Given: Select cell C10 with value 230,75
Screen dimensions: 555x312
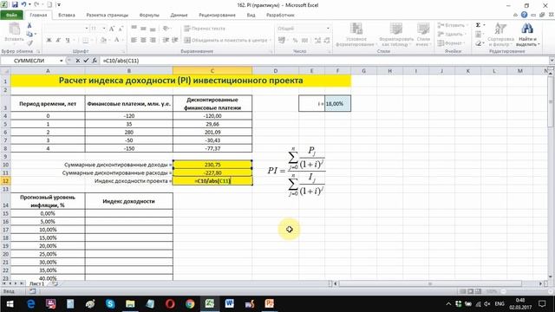Looking at the screenshot, I should coord(212,165).
